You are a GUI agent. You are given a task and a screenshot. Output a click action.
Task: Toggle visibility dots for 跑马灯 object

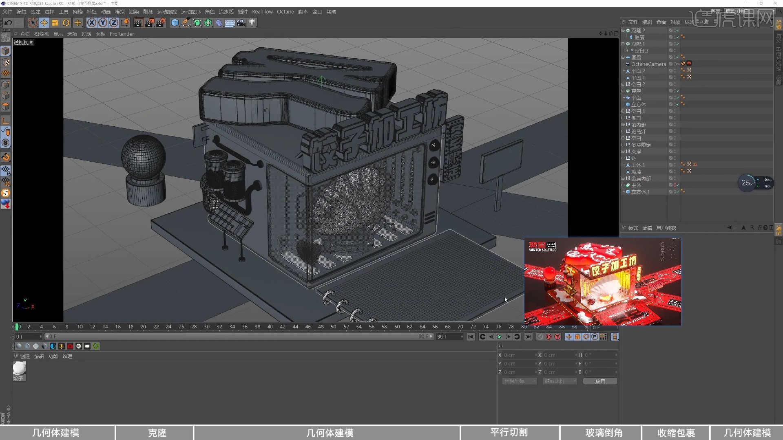[x=675, y=131]
